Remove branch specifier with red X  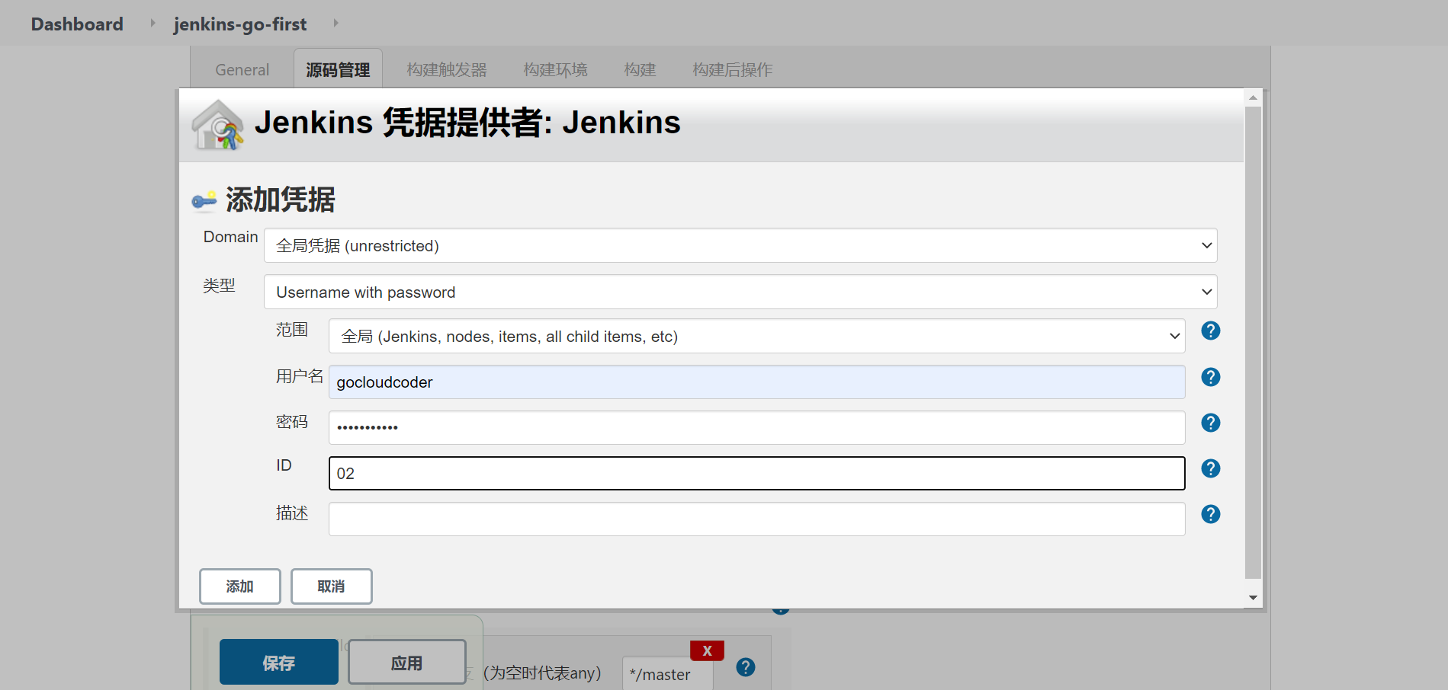707,650
